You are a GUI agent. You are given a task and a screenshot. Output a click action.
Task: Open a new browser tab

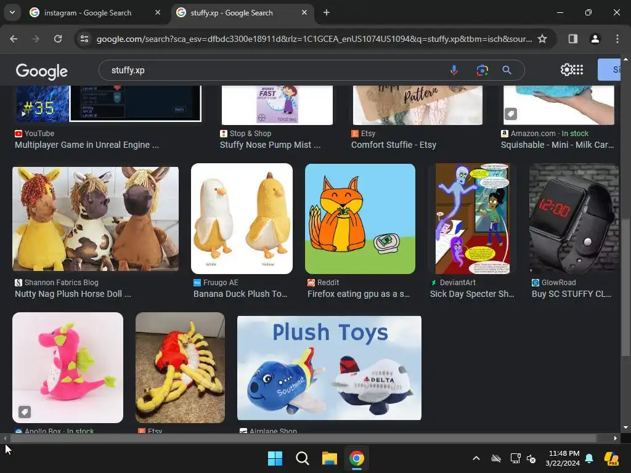coord(327,12)
